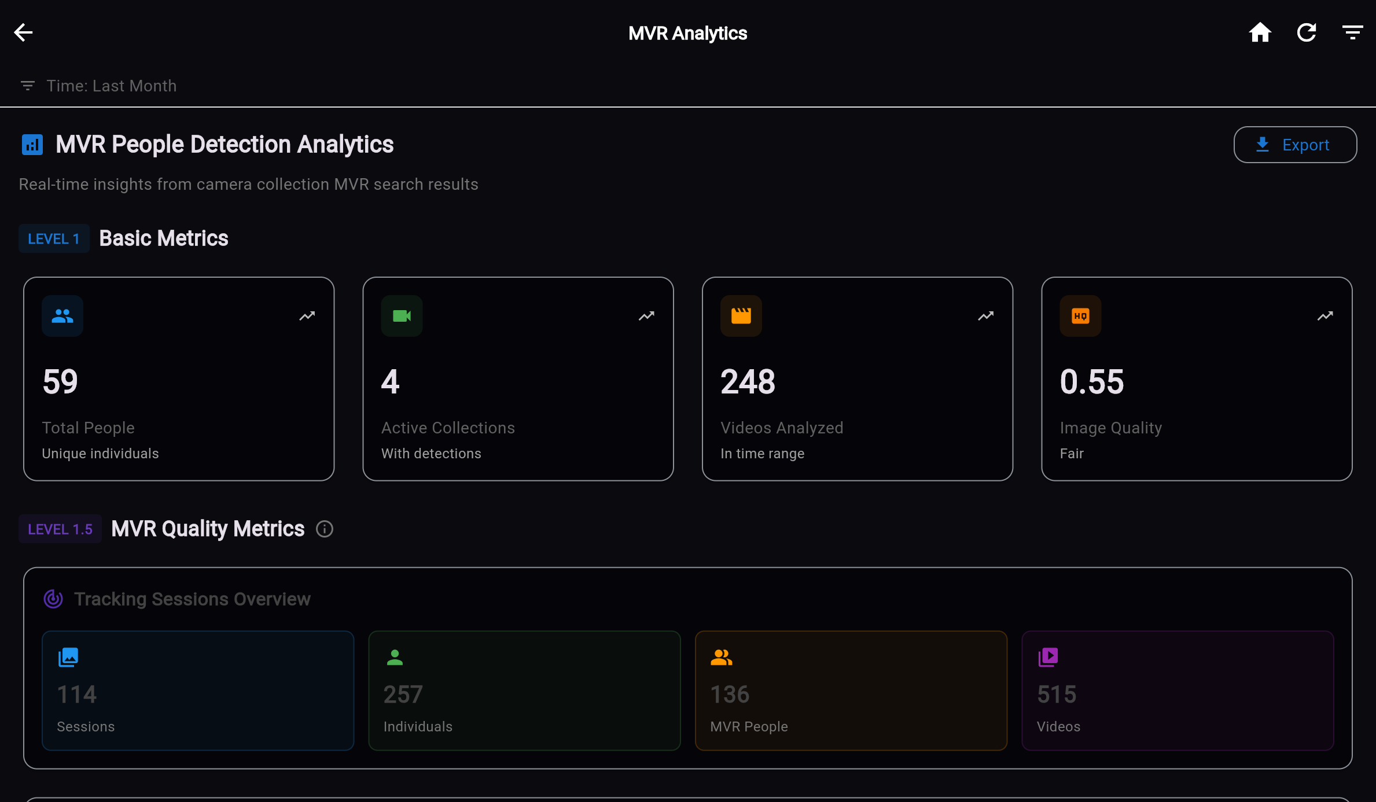Open the Time: Last Month filter
Image resolution: width=1376 pixels, height=802 pixels.
[98, 86]
